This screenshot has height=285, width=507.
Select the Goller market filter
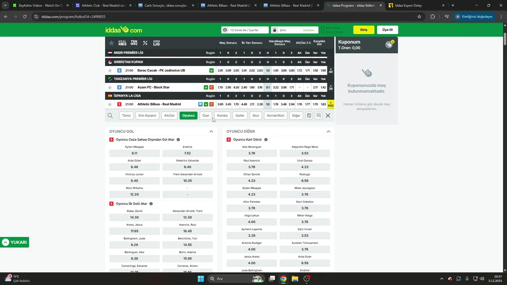(x=240, y=116)
